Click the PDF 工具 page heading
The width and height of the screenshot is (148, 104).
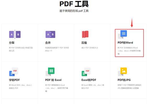[x=74, y=4]
